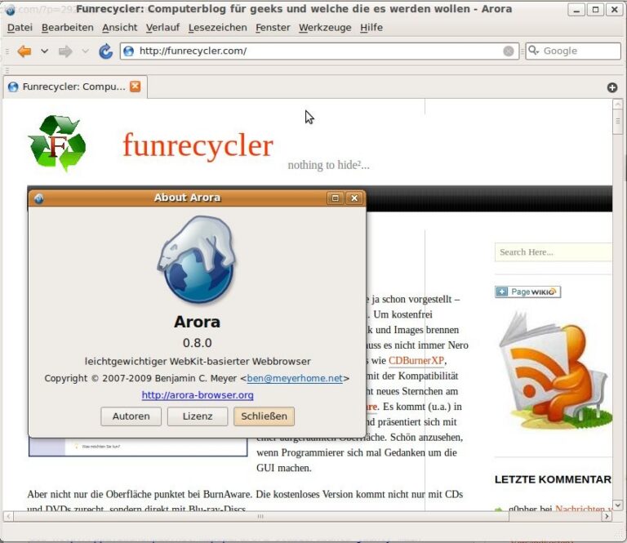Open the Werkzeuge menu
This screenshot has height=543, width=627.
click(x=325, y=28)
